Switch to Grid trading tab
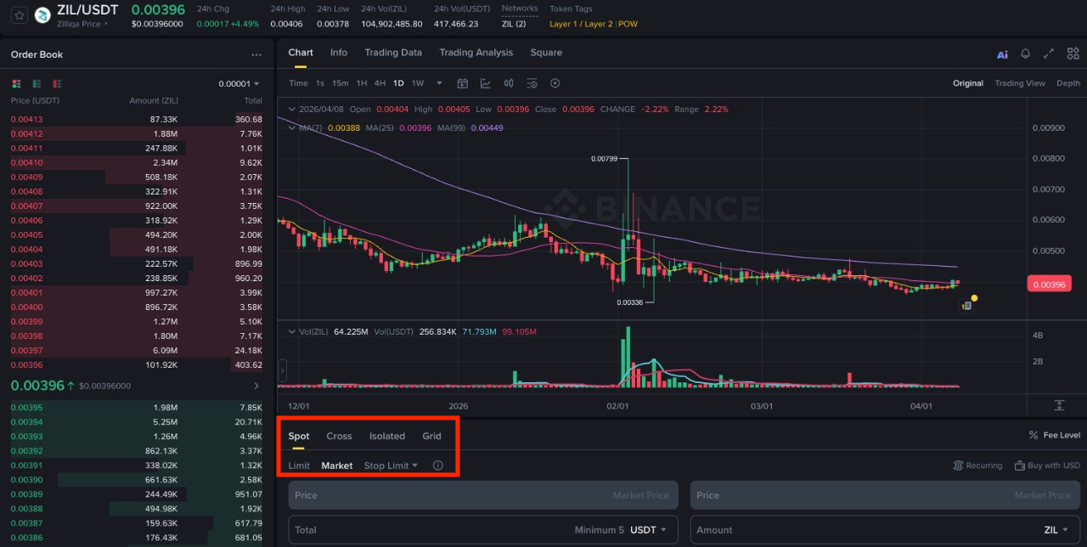1087x547 pixels. point(432,436)
